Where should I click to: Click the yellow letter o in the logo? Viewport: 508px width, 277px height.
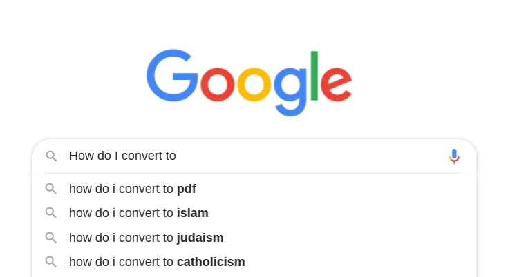coord(254,85)
